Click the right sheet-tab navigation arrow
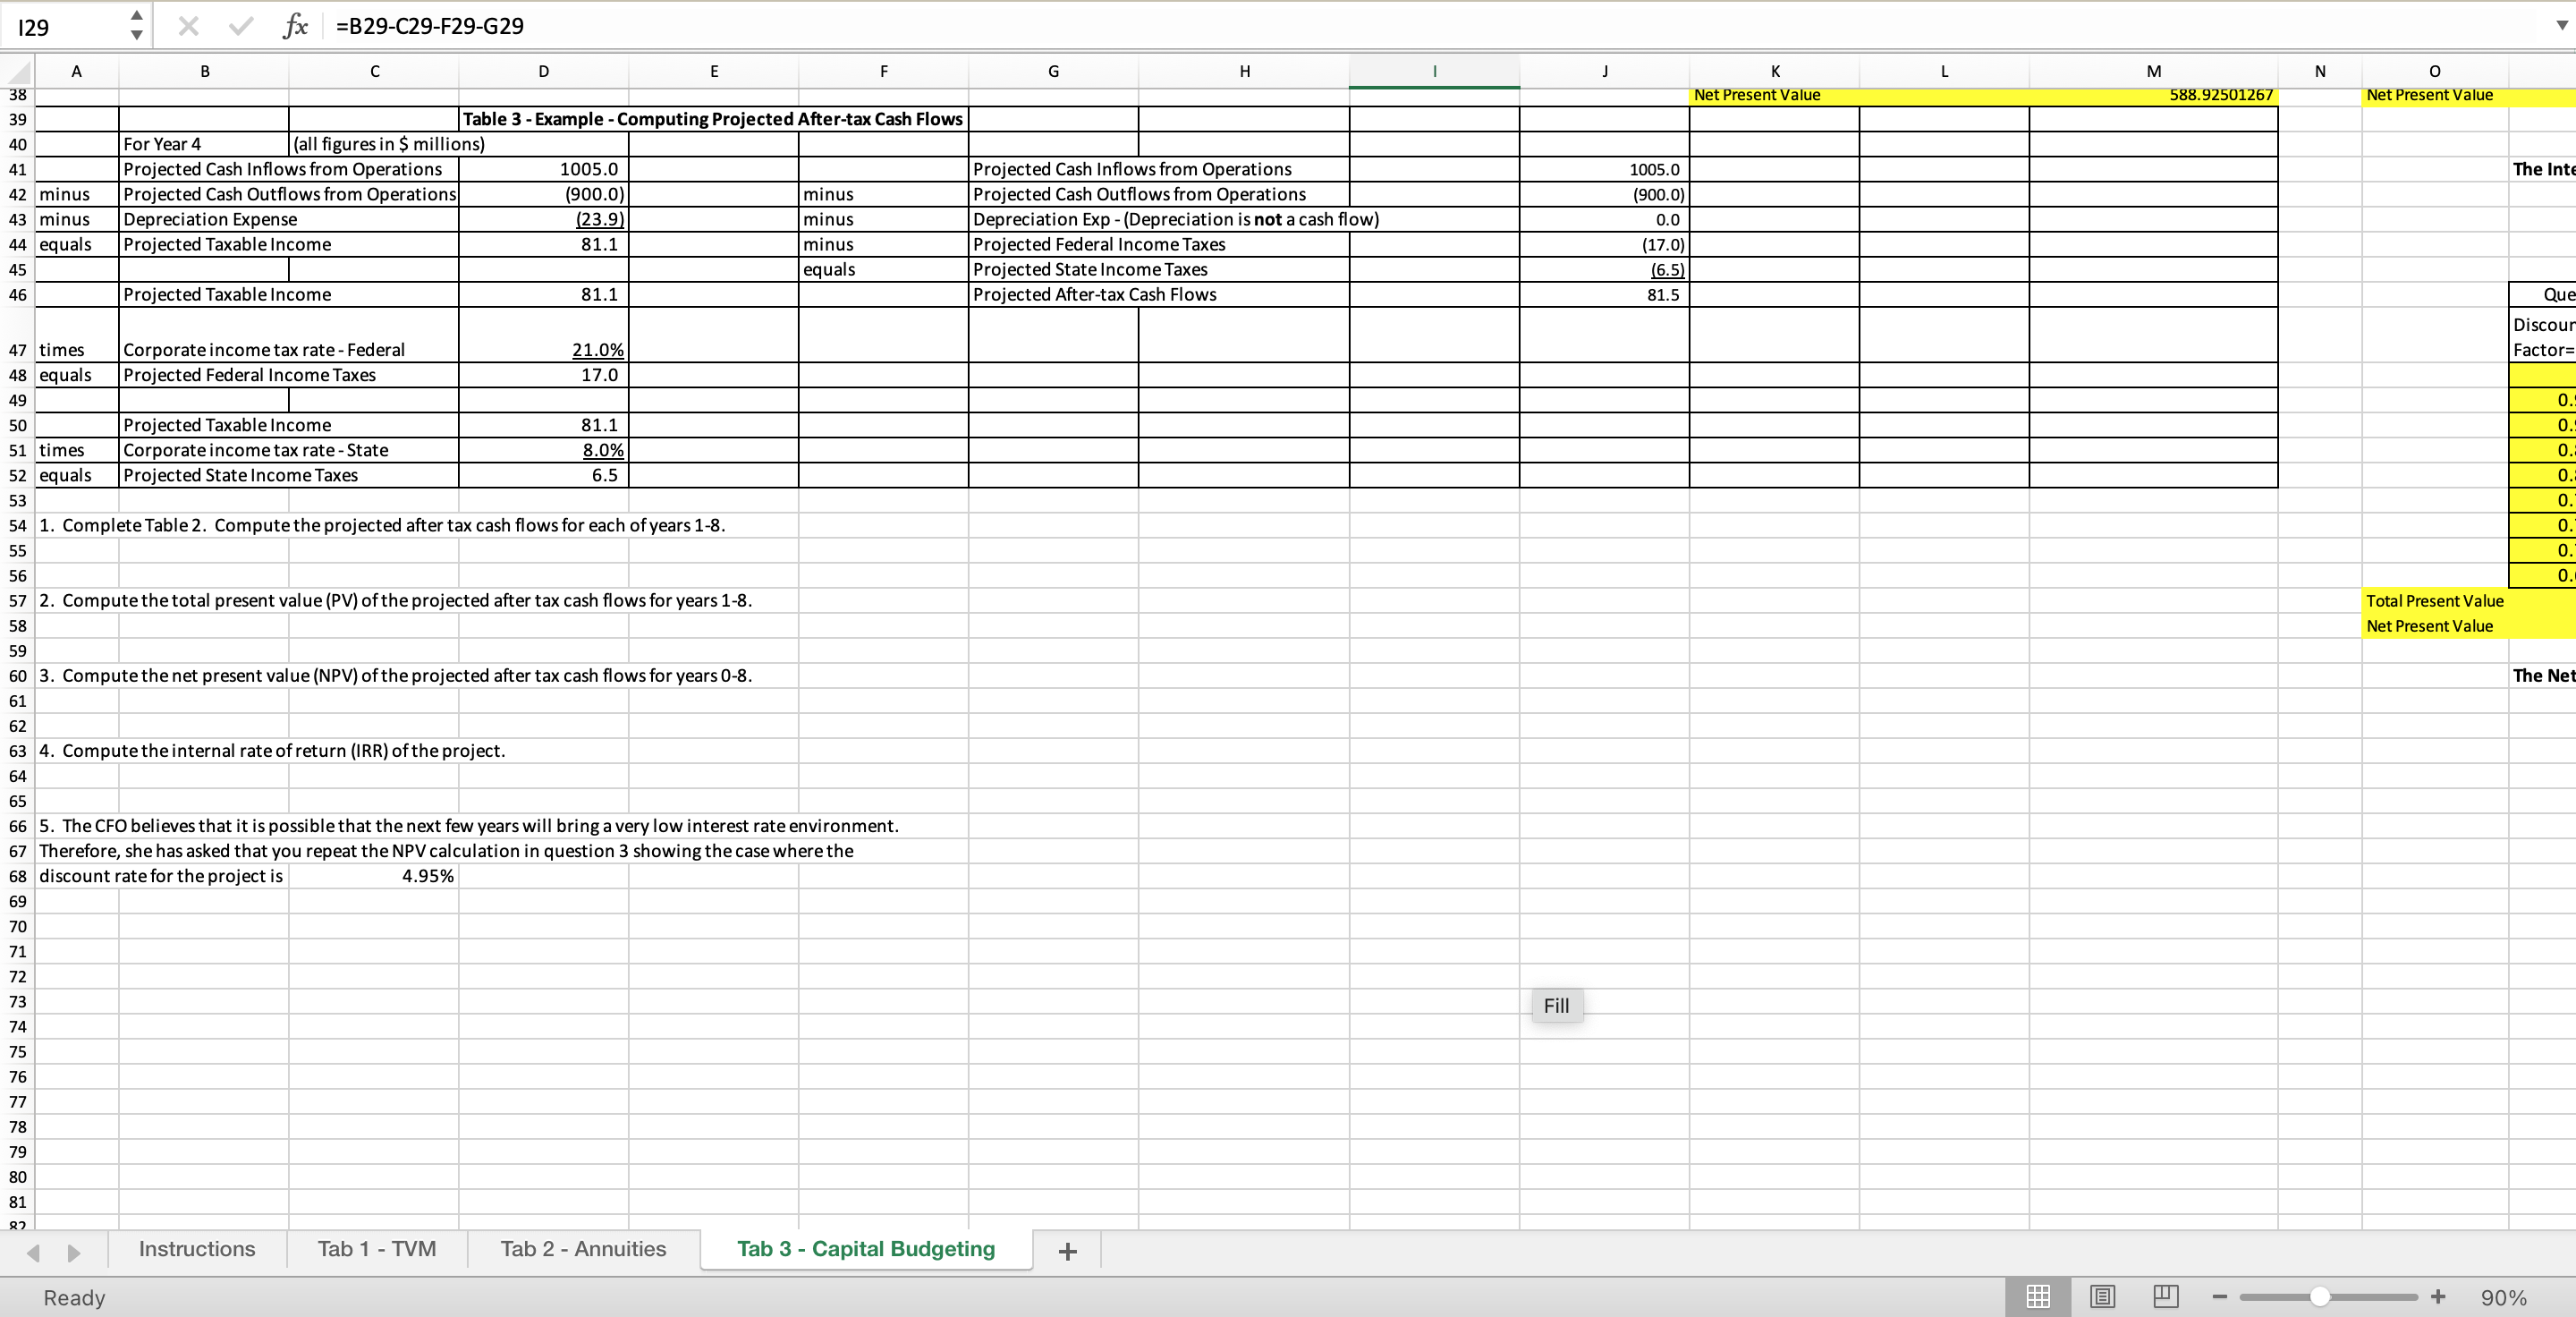Image resolution: width=2576 pixels, height=1317 pixels. click(72, 1251)
